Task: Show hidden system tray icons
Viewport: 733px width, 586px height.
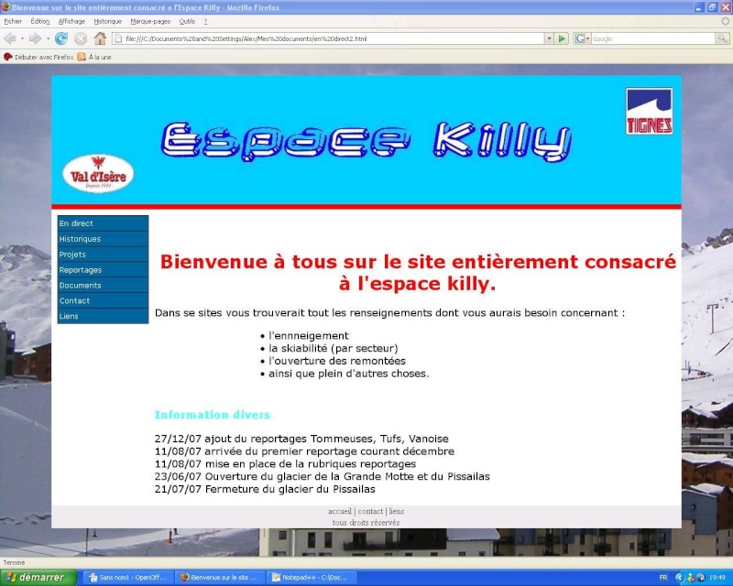Action: [680, 578]
